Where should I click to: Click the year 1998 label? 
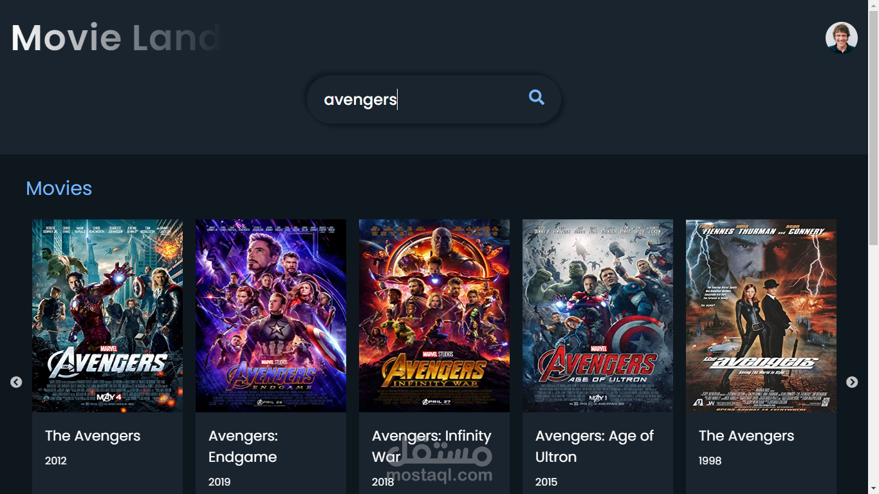click(710, 461)
